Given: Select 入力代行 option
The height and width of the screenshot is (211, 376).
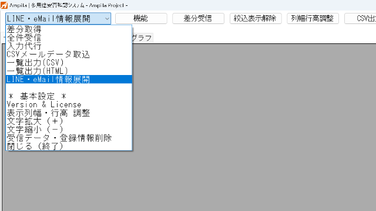Looking at the screenshot, I should (x=69, y=46).
